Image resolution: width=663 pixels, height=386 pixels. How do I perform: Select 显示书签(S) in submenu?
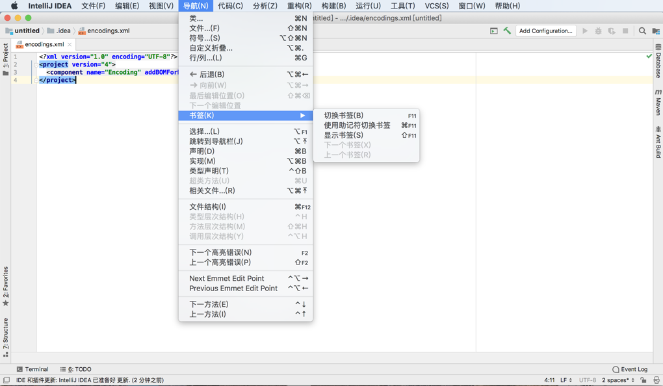(x=366, y=135)
